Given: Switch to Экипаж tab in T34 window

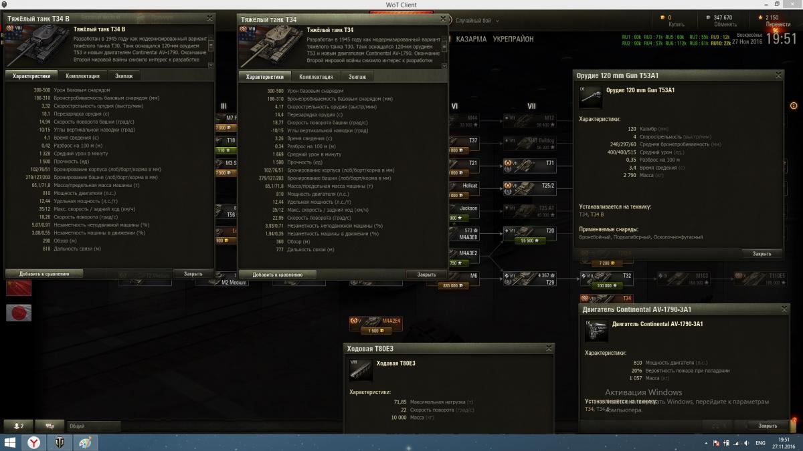Looking at the screenshot, I should 357,77.
